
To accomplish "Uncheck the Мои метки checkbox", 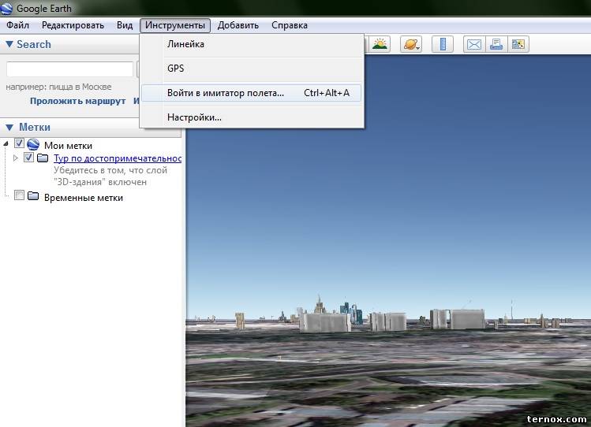I will click(20, 144).
